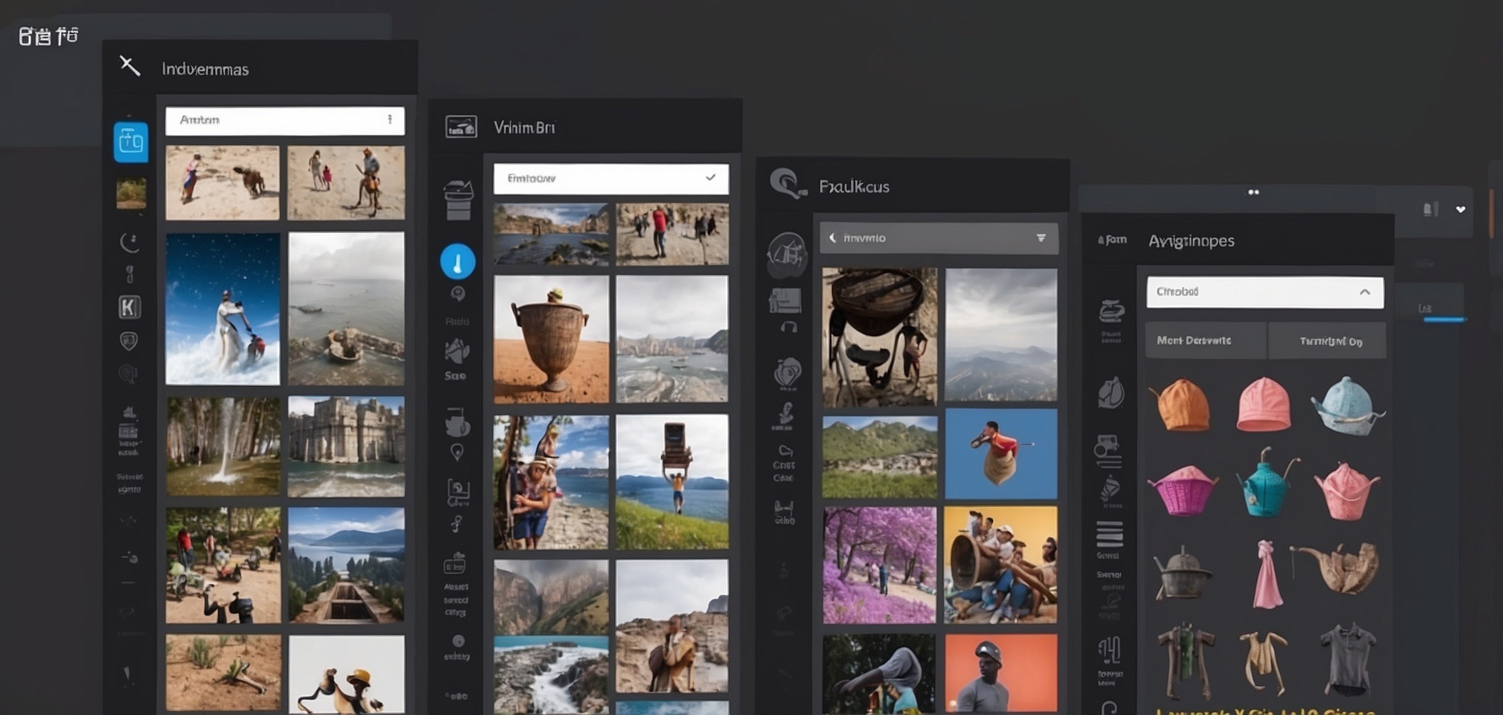Open the person lifting chair on hill thumbnail
Screen dimensions: 1503x715
point(672,481)
